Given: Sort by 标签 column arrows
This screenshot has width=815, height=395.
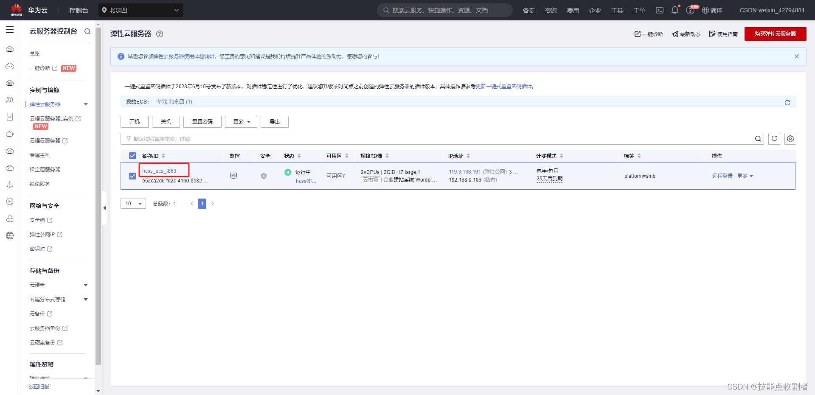Looking at the screenshot, I should click(639, 156).
